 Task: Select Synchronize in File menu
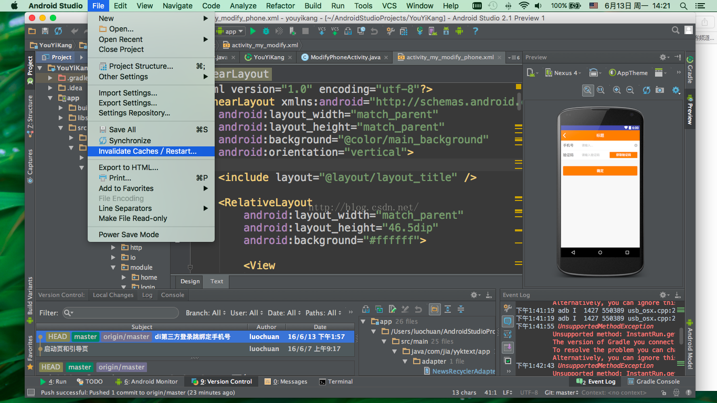[x=151, y=141]
